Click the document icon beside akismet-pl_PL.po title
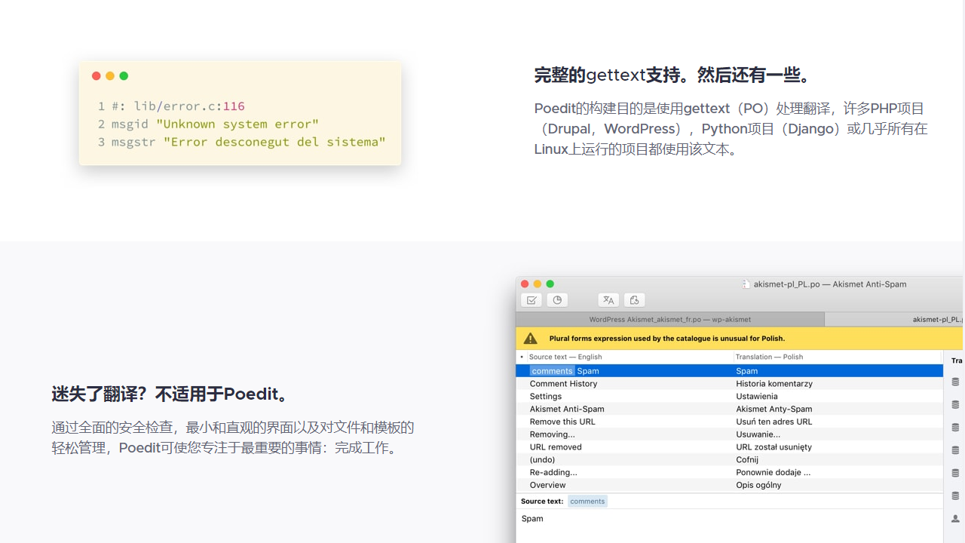The height and width of the screenshot is (543, 965). click(746, 284)
